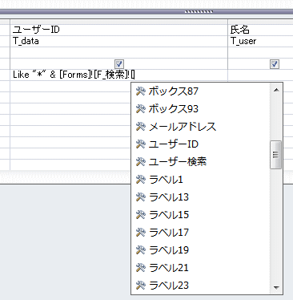This screenshot has height=300, width=293.
Task: Click the icon next to ユーザー検索
Action: pyautogui.click(x=140, y=162)
